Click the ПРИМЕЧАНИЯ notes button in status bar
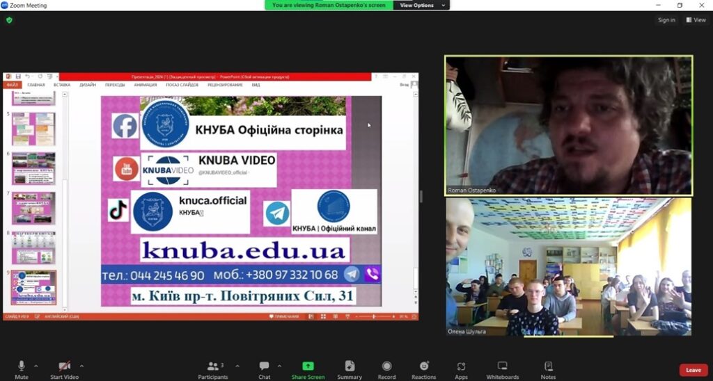Viewport: 713px width, 381px height. click(284, 316)
